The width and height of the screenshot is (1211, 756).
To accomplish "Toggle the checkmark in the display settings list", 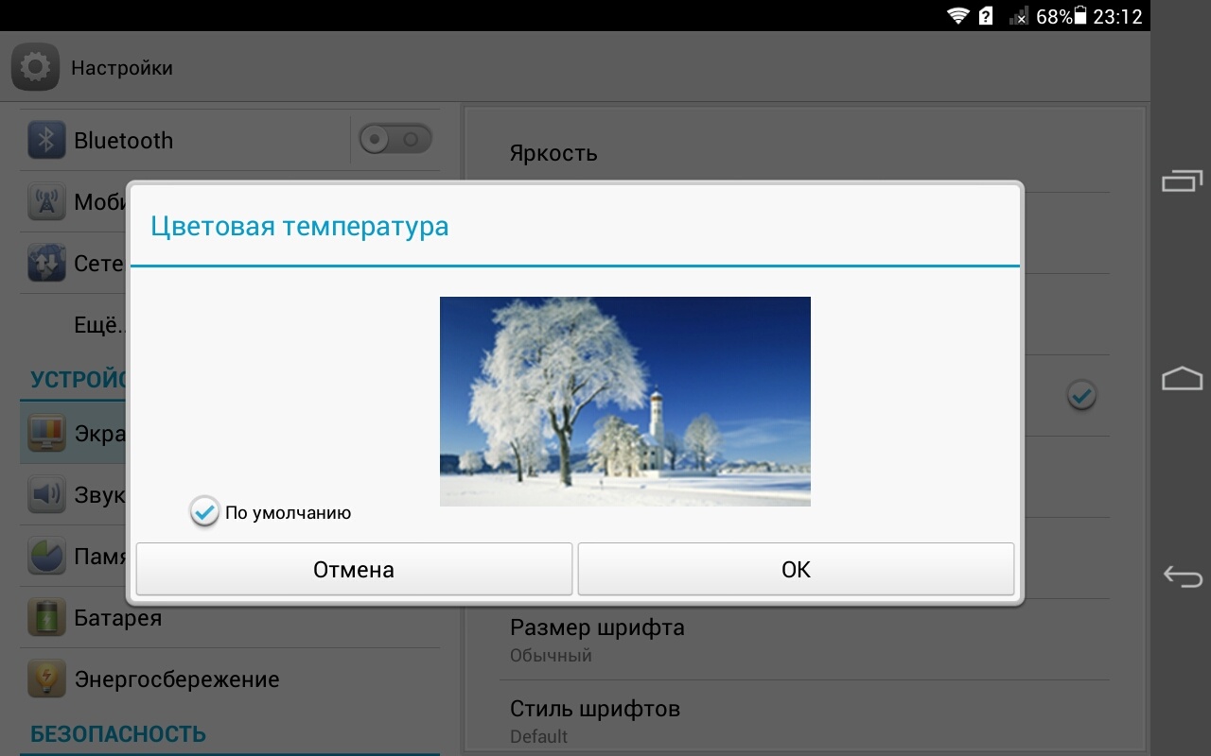I will pyautogui.click(x=1081, y=395).
